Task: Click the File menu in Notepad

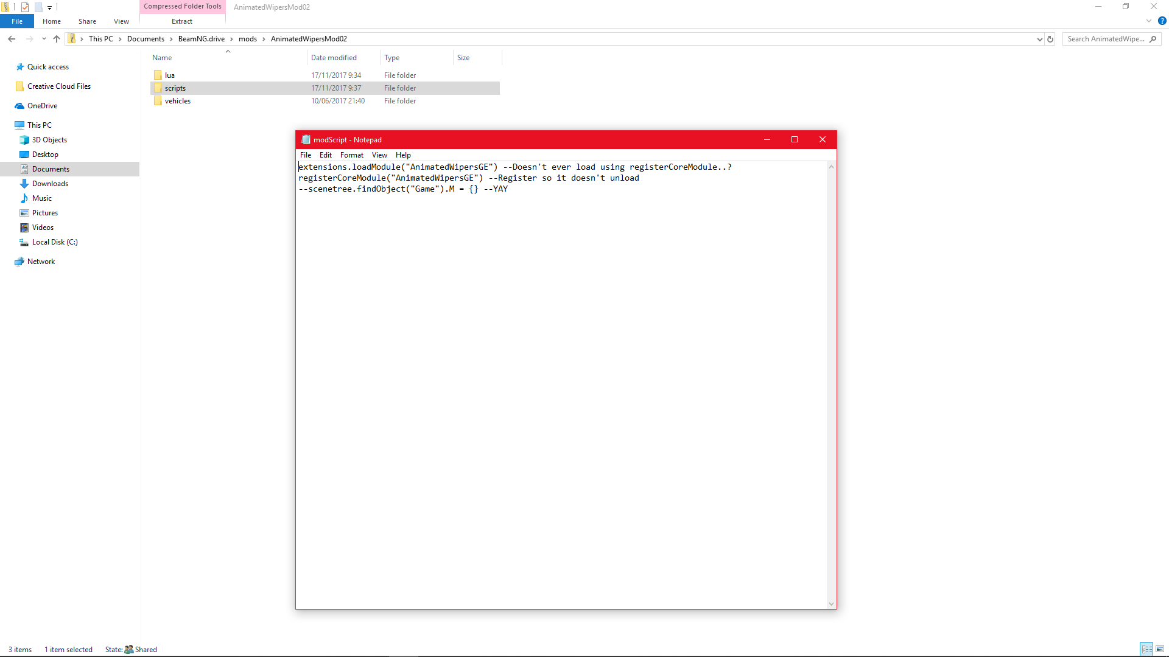Action: click(305, 155)
